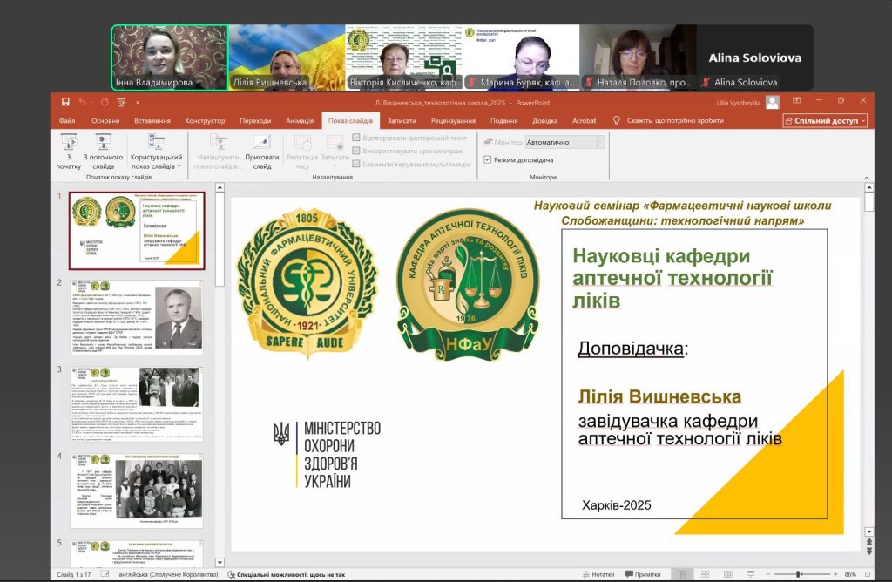
Task: Go to next slide double-arrow button
Action: click(x=868, y=551)
